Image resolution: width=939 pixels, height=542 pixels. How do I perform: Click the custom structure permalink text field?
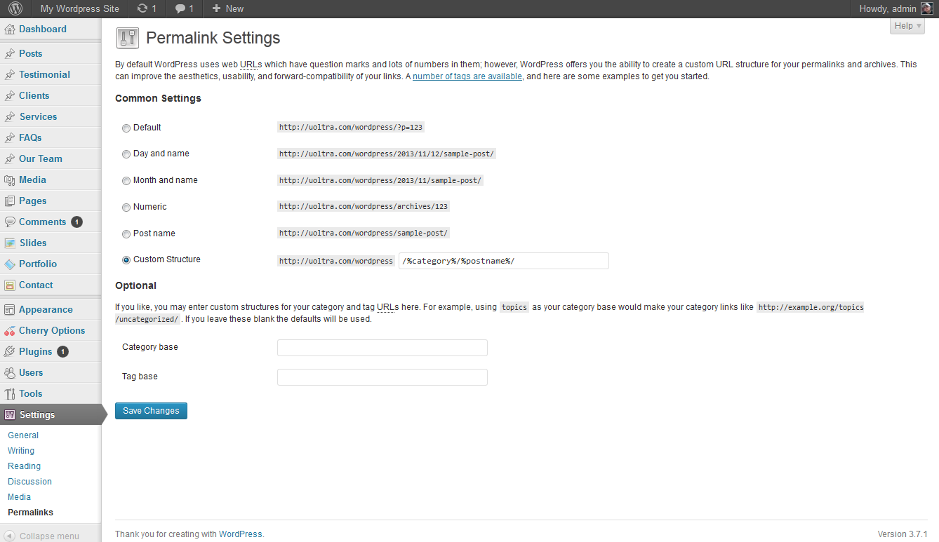[x=503, y=261]
